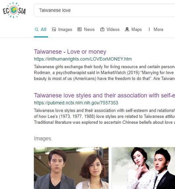Viewport: 175px width, 189px height.
Task: Click the Ecosia logo
Action: click(x=14, y=10)
